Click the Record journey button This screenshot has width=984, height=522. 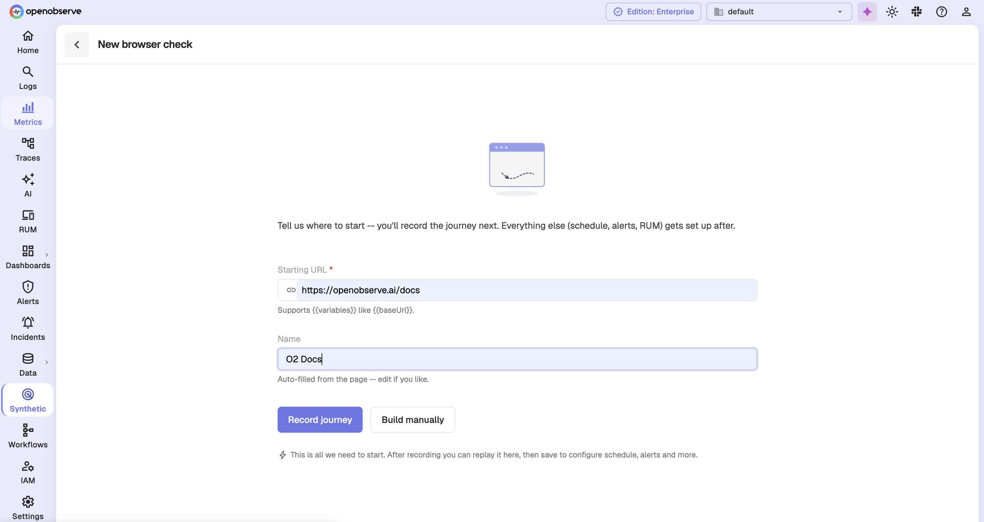(320, 420)
